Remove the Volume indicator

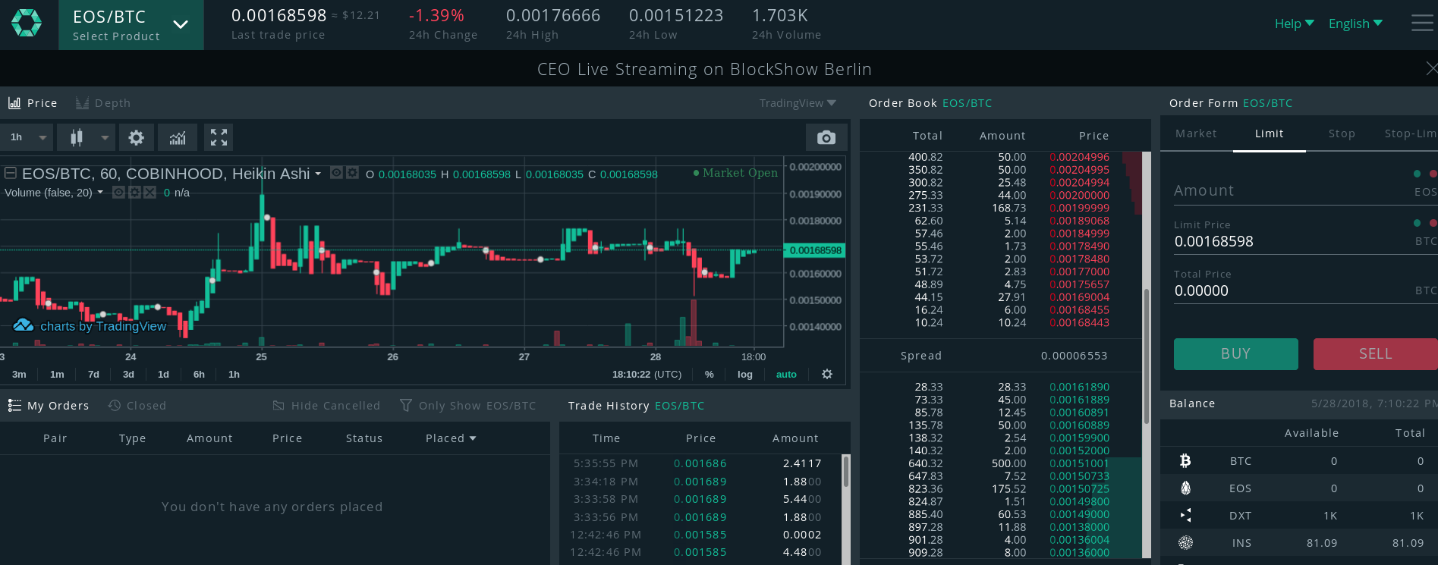coord(150,193)
